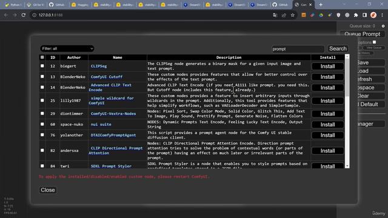Click the translate page icon in address bar
The width and height of the screenshot is (388, 218).
tap(275, 15)
